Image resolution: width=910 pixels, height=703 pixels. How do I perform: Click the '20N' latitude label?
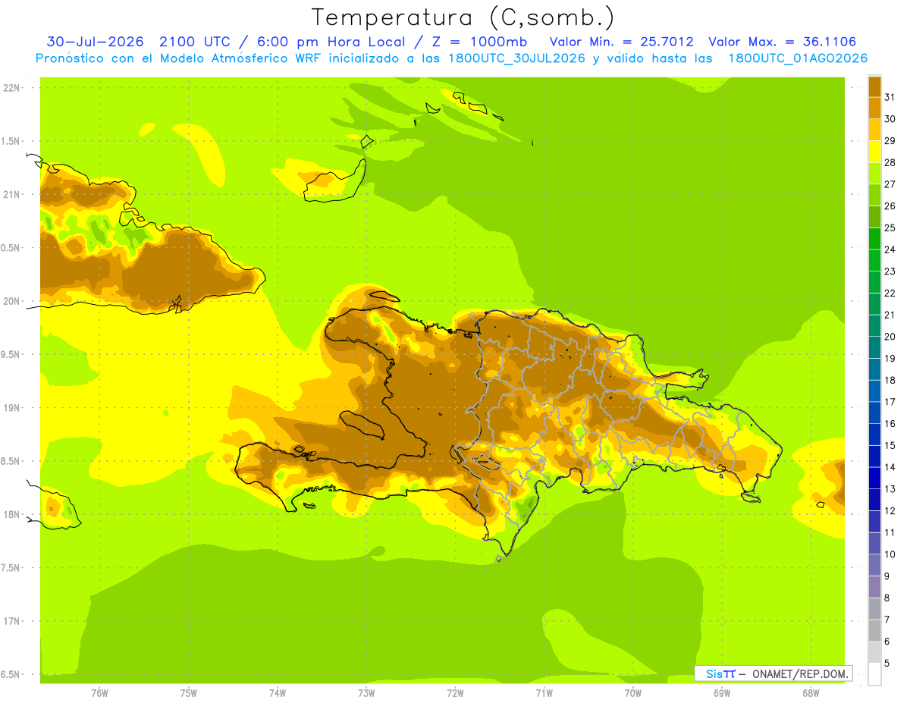(x=12, y=301)
